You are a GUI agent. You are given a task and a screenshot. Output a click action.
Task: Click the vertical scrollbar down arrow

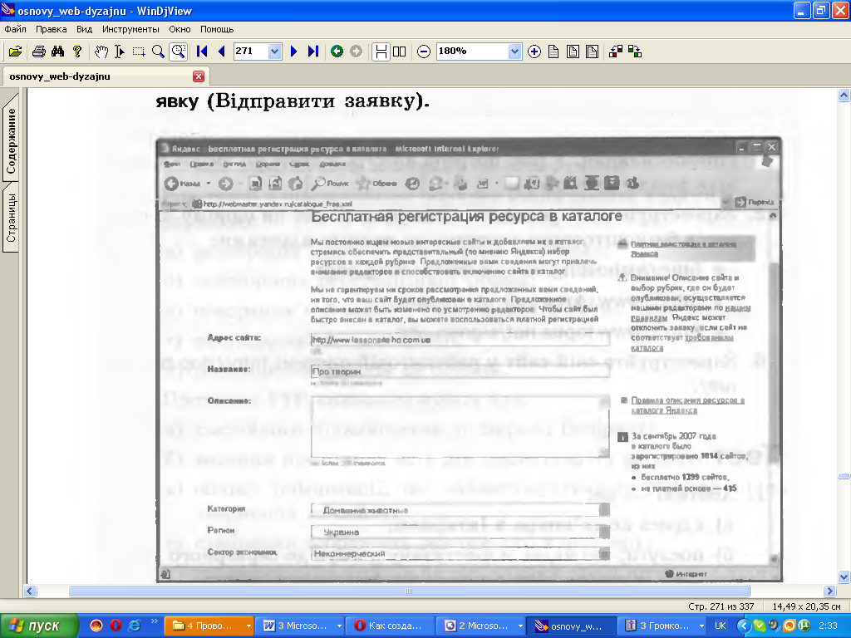pos(844,577)
